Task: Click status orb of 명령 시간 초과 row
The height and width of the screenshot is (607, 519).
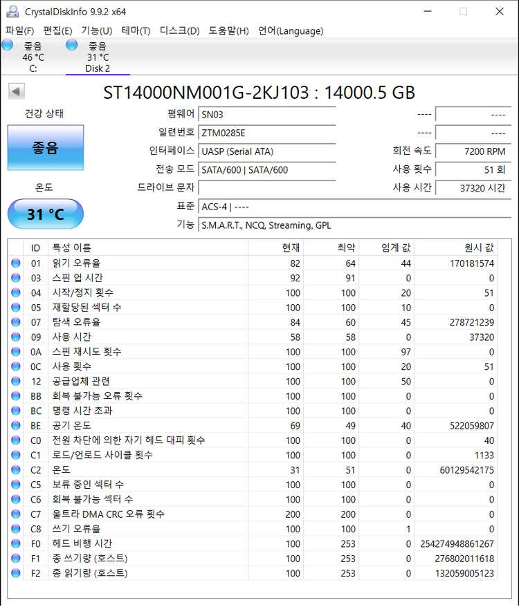Action: point(16,411)
